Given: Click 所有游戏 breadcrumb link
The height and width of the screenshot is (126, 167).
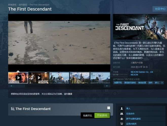Looking at the screenshot, I should click(12, 5).
